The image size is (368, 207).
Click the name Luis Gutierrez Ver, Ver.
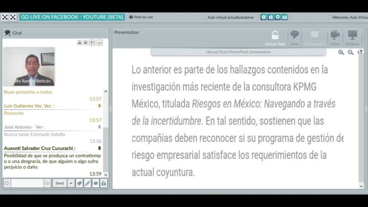coord(29,106)
